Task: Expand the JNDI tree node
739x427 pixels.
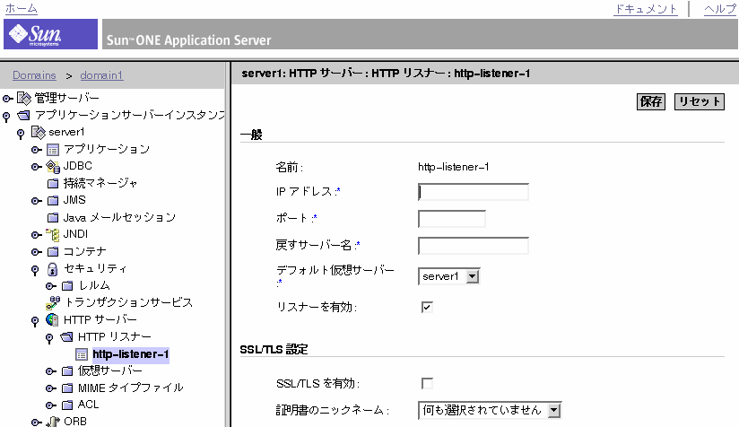Action: coord(36,235)
